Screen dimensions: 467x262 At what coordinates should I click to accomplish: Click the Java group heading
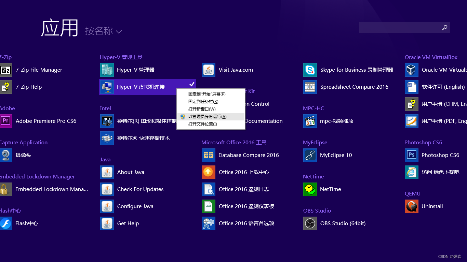tap(105, 160)
